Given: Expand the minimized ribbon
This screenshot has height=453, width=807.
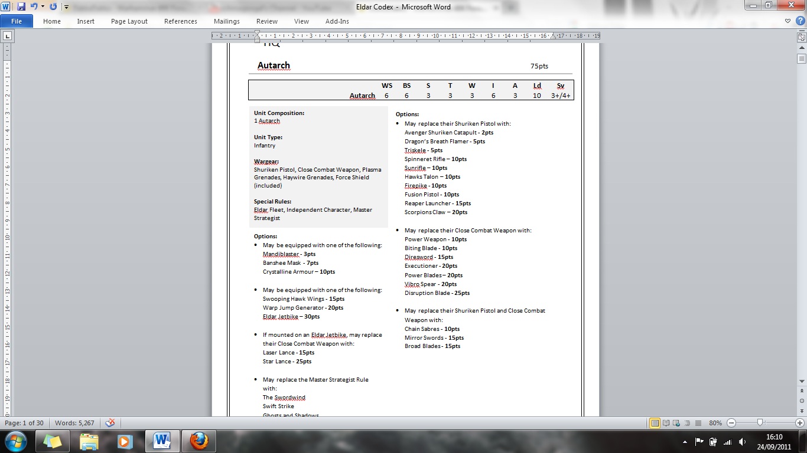Looking at the screenshot, I should pos(787,21).
